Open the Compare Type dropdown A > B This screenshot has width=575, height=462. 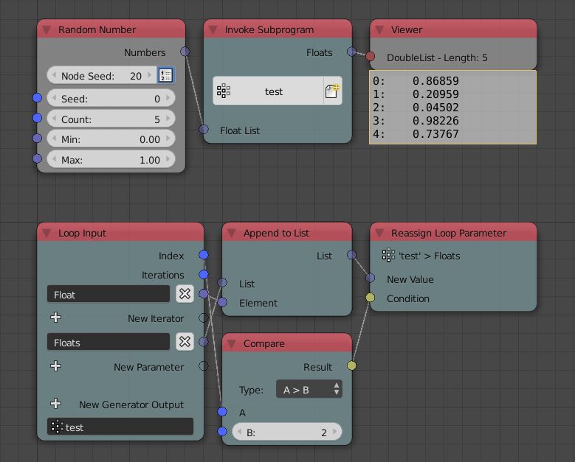point(309,389)
